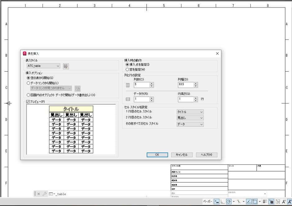The height and width of the screenshot is (206, 292).
Task: Toggle Polar tracking icon
Action: click(229, 202)
